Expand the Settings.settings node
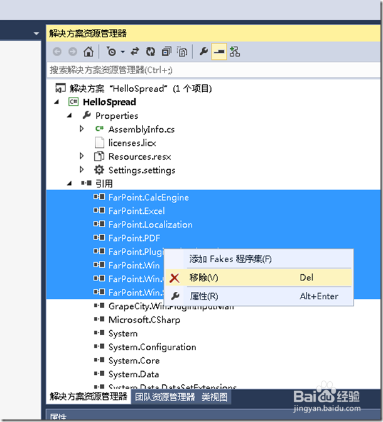383x422 pixels. pyautogui.click(x=82, y=170)
